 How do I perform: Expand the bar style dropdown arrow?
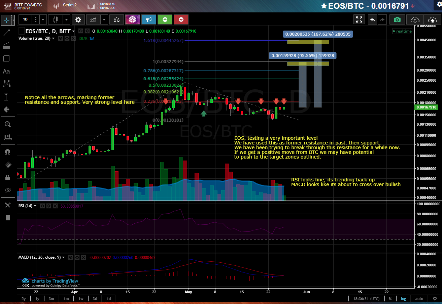click(67, 19)
